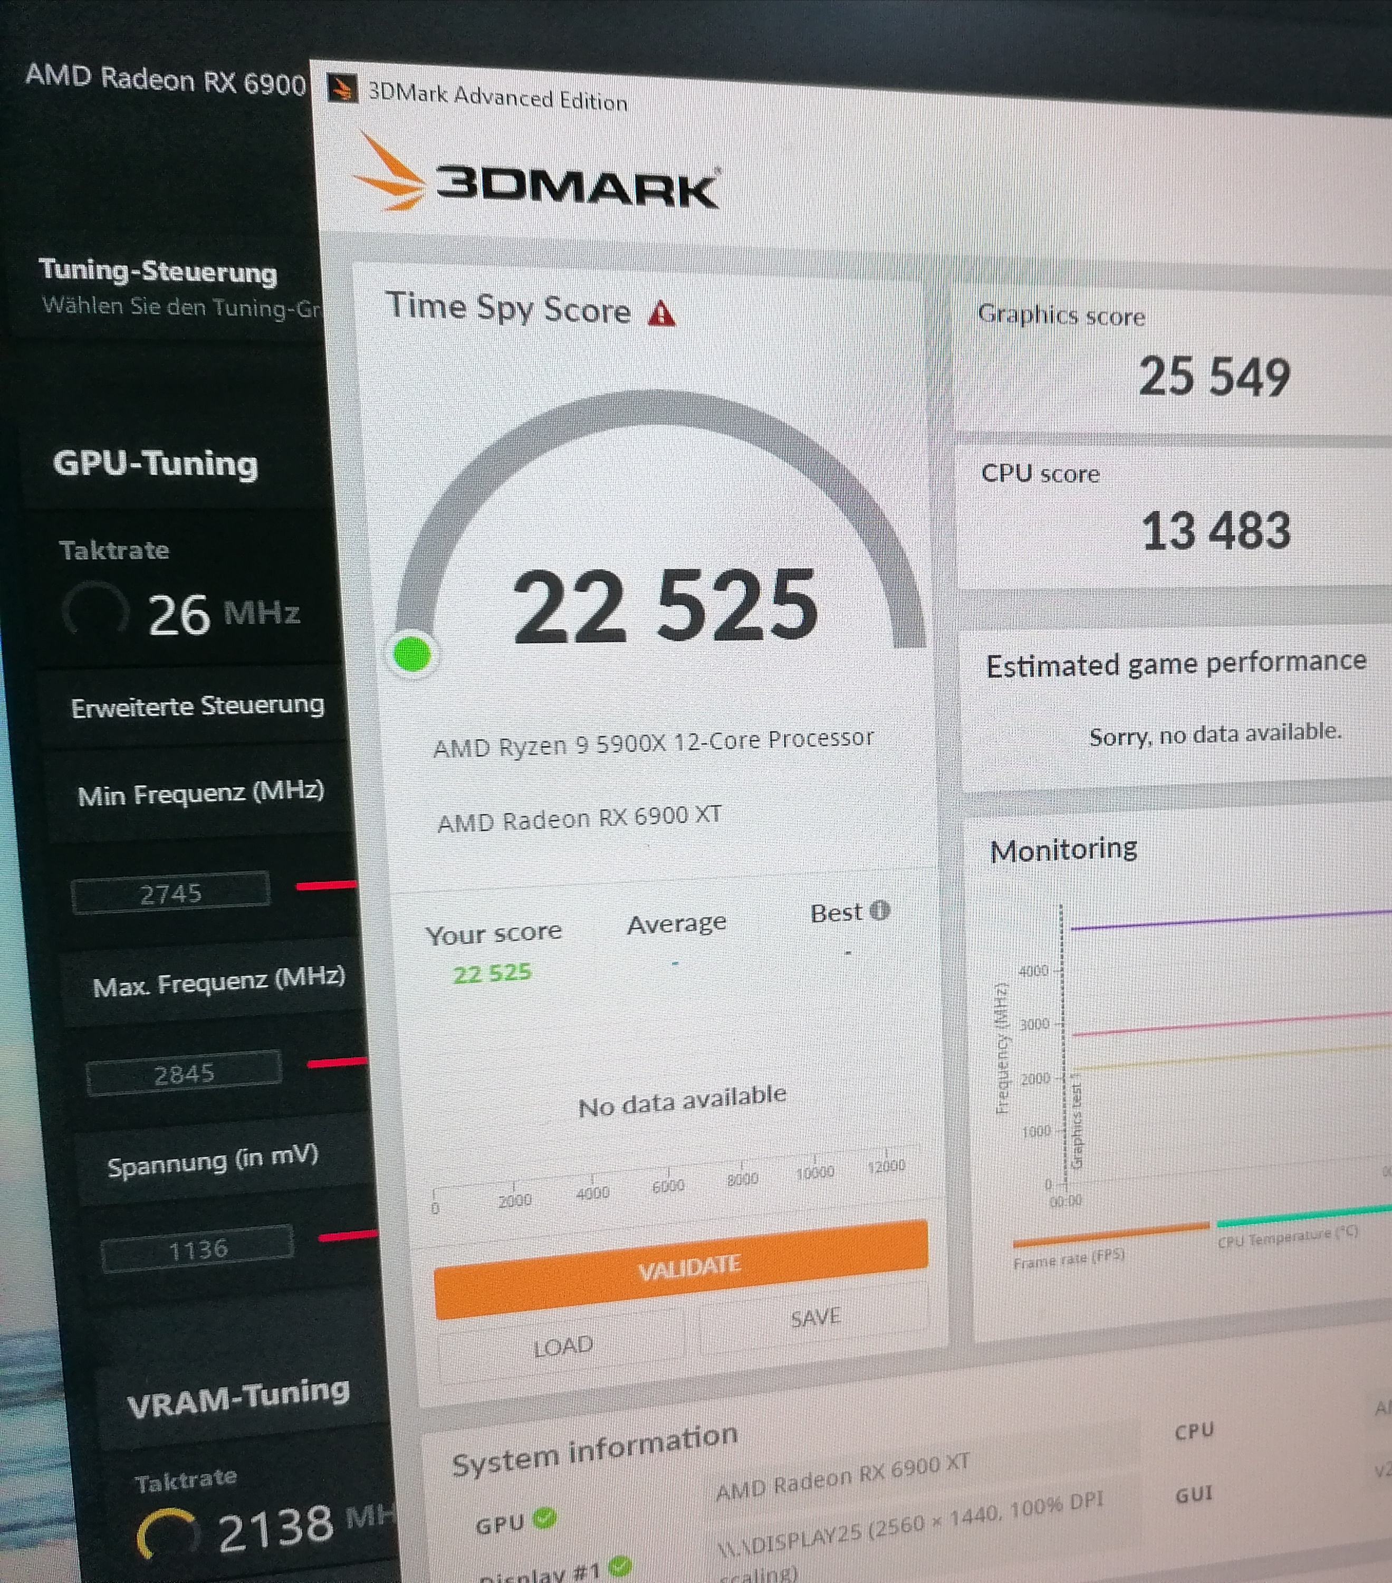
Task: Click the info icon next to Best
Action: 879,910
